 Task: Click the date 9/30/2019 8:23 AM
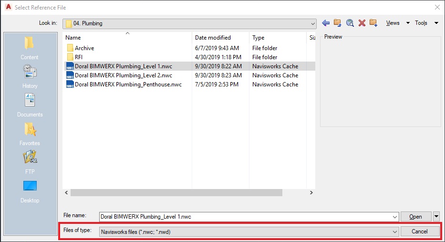pyautogui.click(x=218, y=75)
